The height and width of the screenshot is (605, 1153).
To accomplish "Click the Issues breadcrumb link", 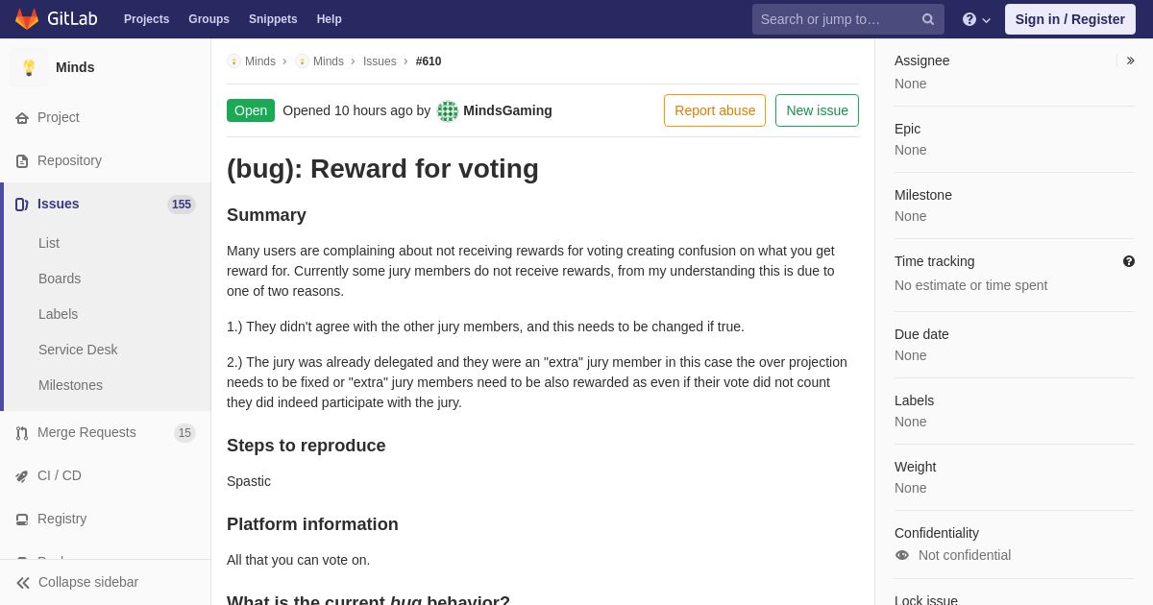I will point(380,61).
